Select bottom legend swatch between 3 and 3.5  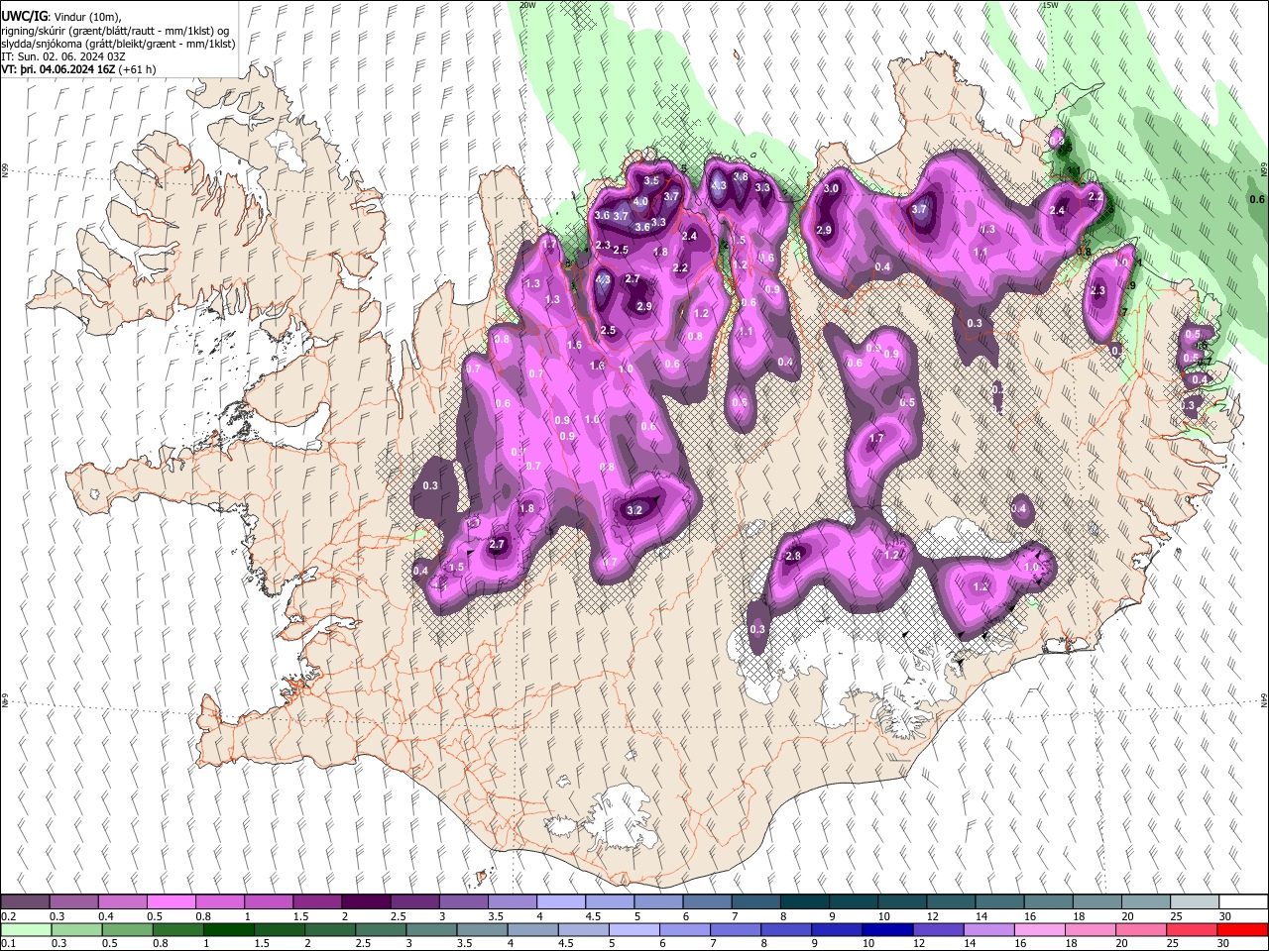click(431, 929)
